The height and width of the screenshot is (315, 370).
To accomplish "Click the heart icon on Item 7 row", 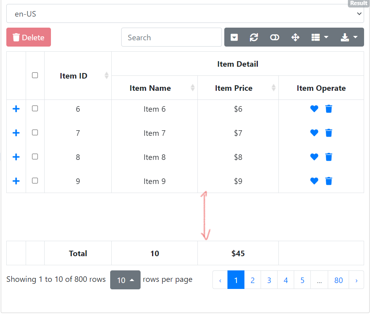I will [314, 133].
